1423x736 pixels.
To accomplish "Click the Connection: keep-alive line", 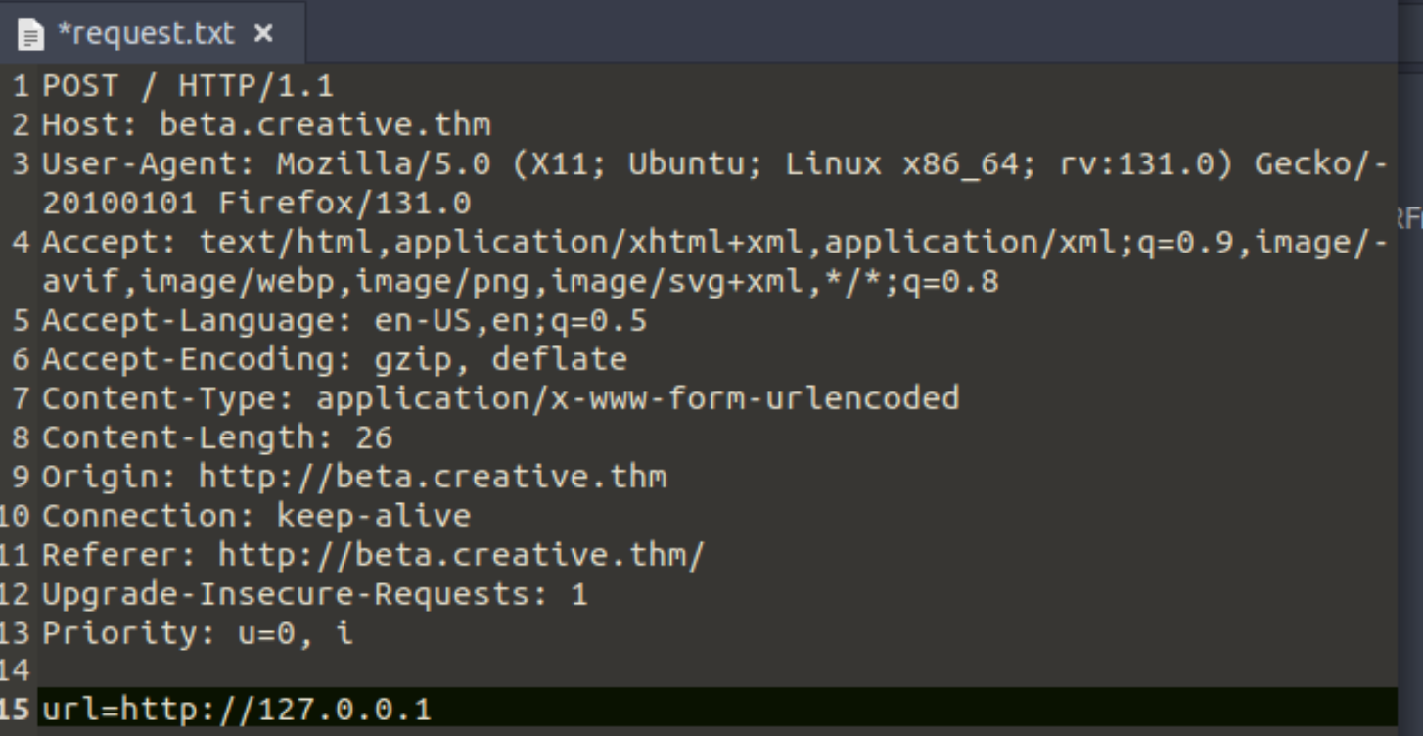I will 256,516.
